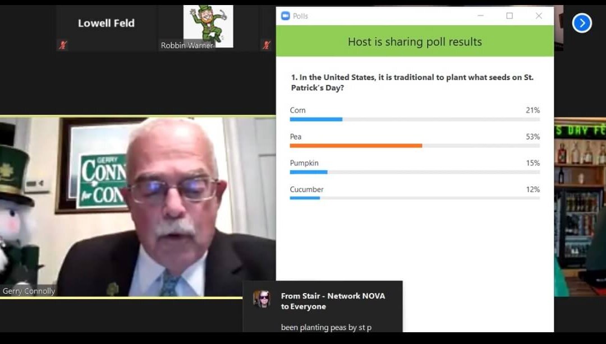Click the next participants arrow button
Image resolution: width=606 pixels, height=344 pixels.
coord(582,23)
